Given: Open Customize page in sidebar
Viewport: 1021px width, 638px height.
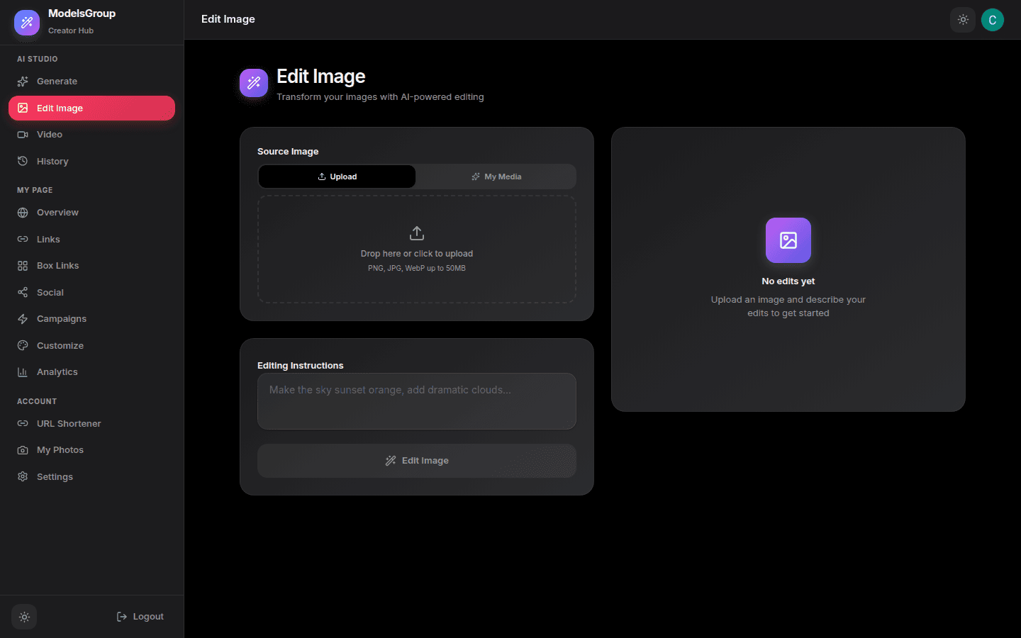Looking at the screenshot, I should pyautogui.click(x=60, y=346).
